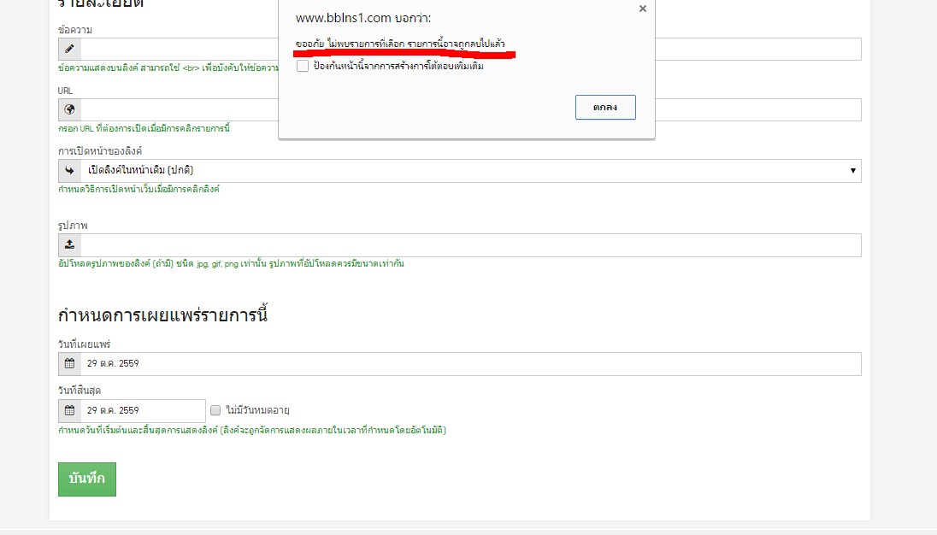Click the green hint about jpg, gif, png

tap(231, 263)
